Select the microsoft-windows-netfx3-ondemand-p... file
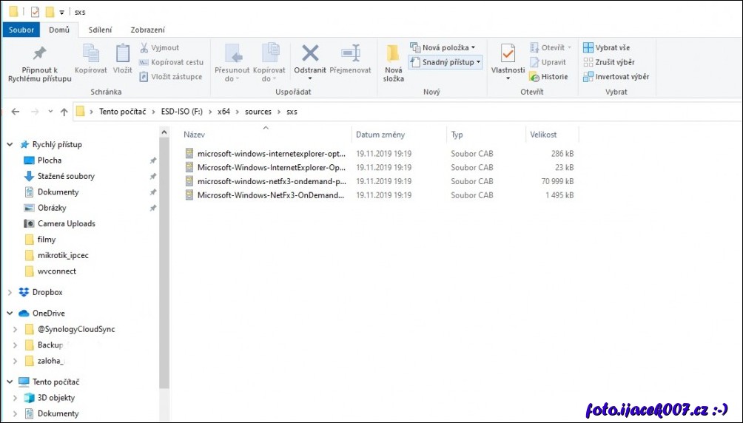Viewport: 743px width, 423px height. 271,181
